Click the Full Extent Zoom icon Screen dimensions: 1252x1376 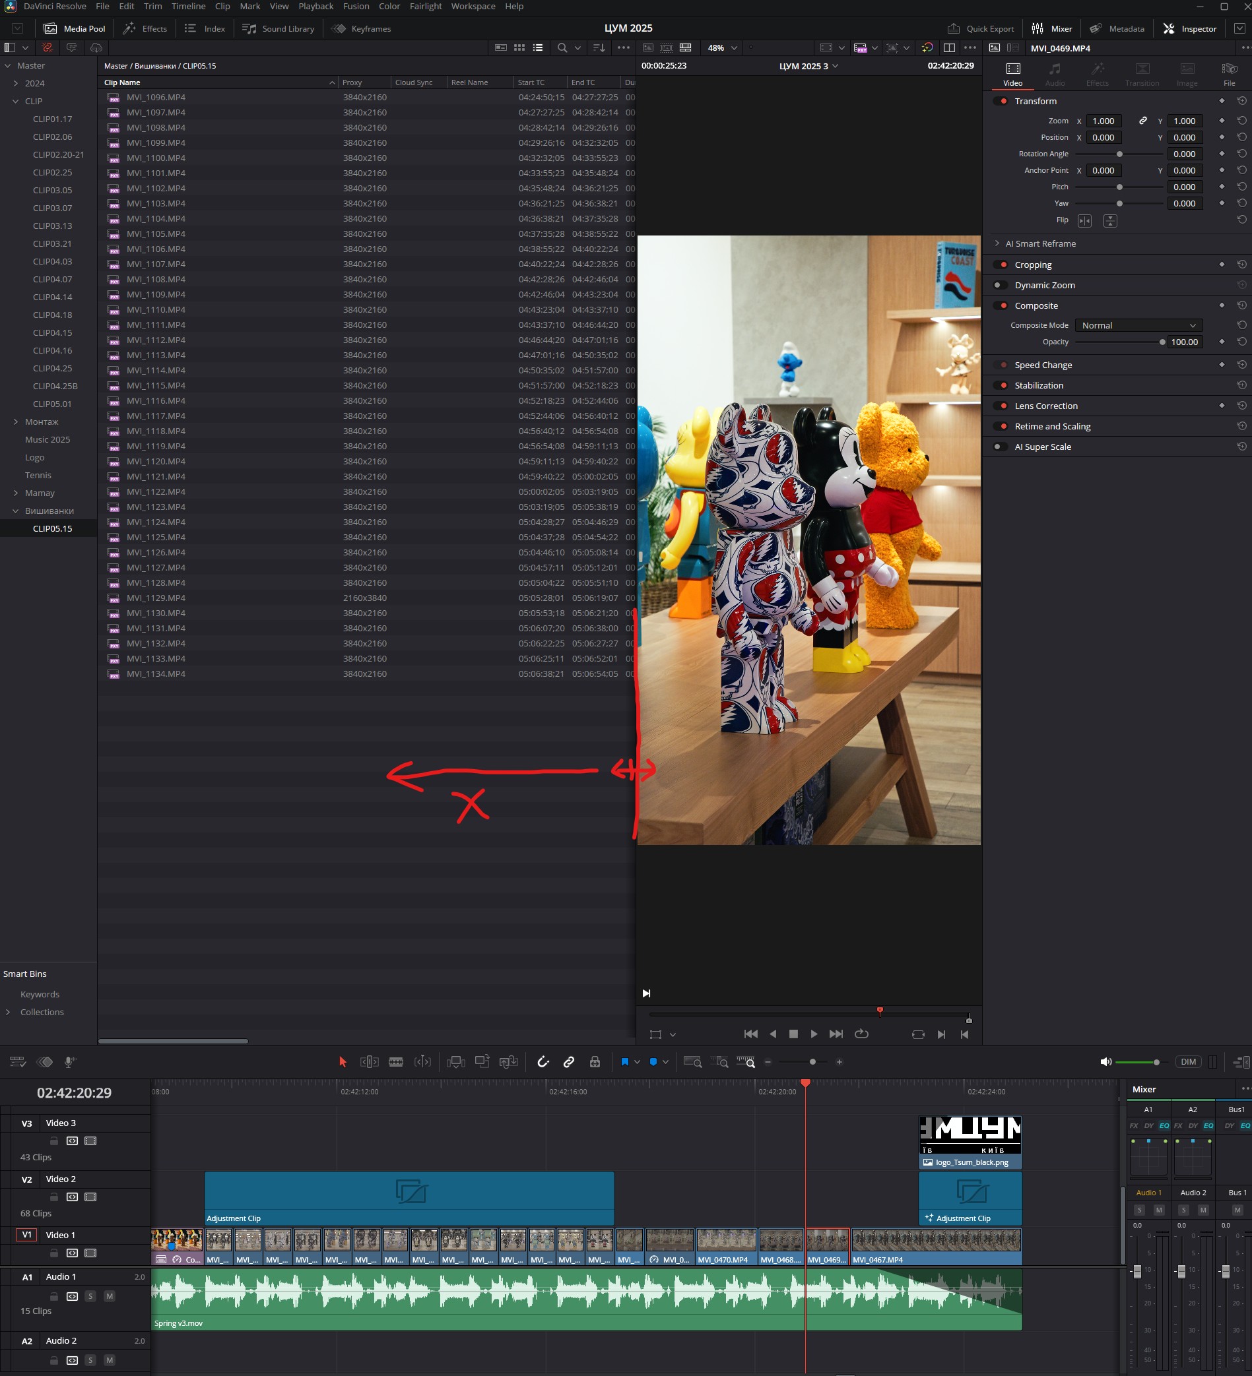(x=692, y=1061)
